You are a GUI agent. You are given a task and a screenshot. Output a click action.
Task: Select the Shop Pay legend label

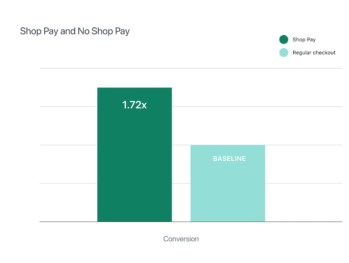304,40
